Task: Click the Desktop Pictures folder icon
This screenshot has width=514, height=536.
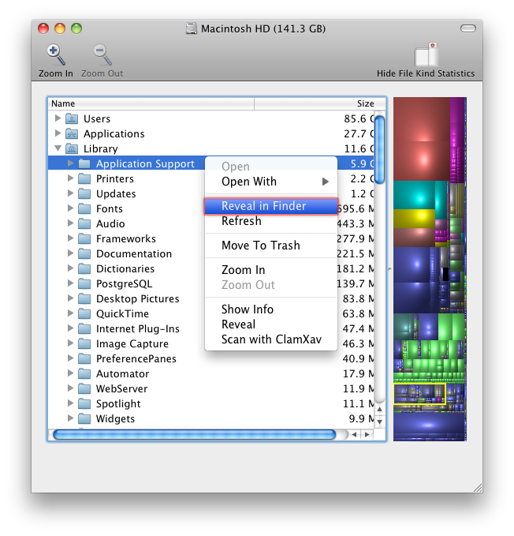Action: [x=84, y=298]
